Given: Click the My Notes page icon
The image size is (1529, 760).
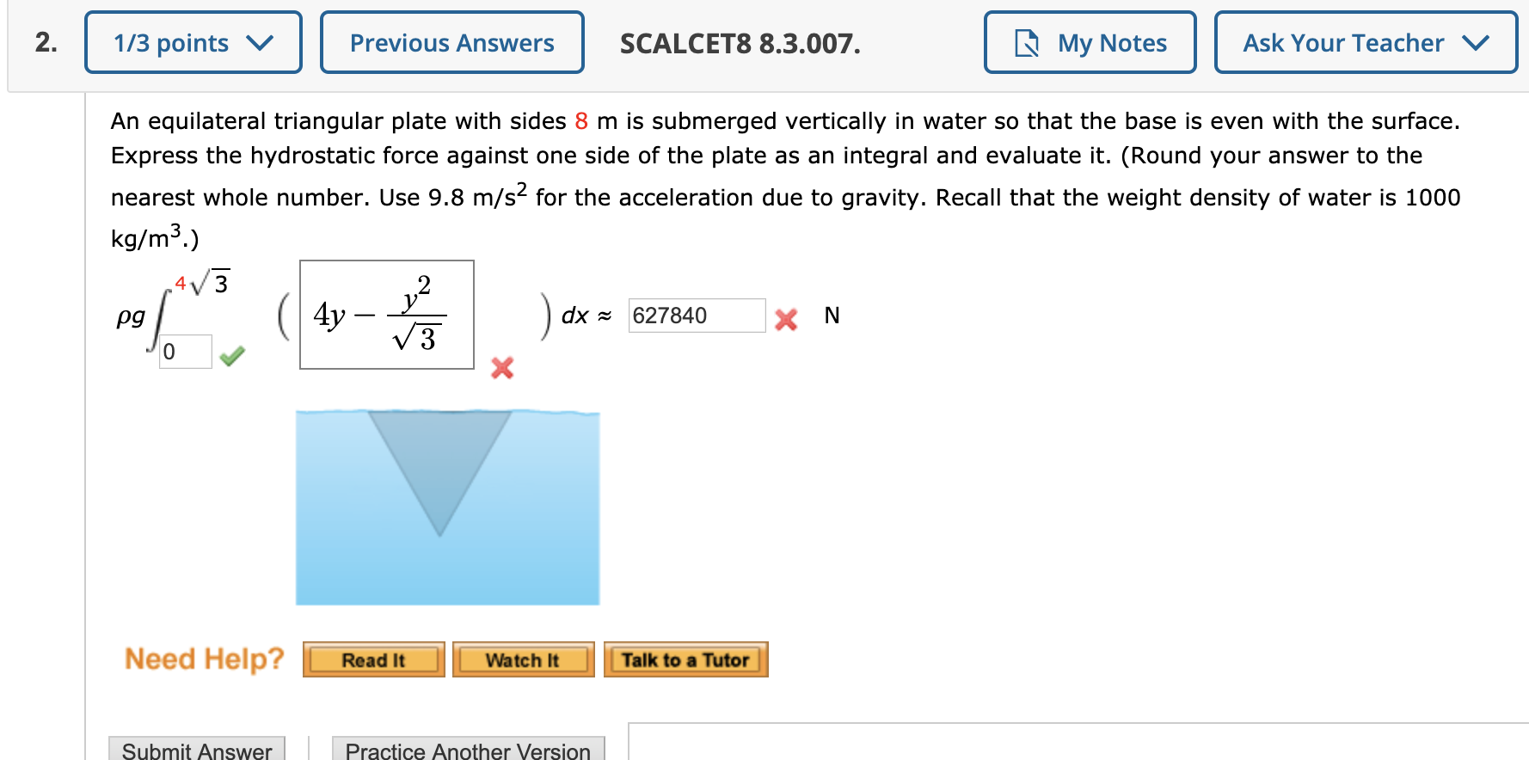Looking at the screenshot, I should 1025,42.
